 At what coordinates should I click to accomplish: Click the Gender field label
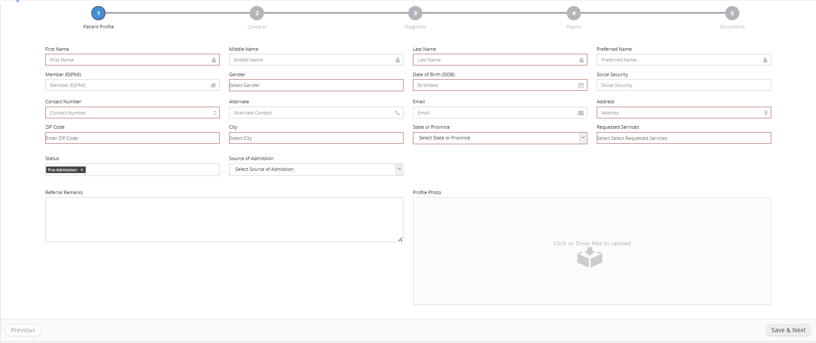pos(237,74)
